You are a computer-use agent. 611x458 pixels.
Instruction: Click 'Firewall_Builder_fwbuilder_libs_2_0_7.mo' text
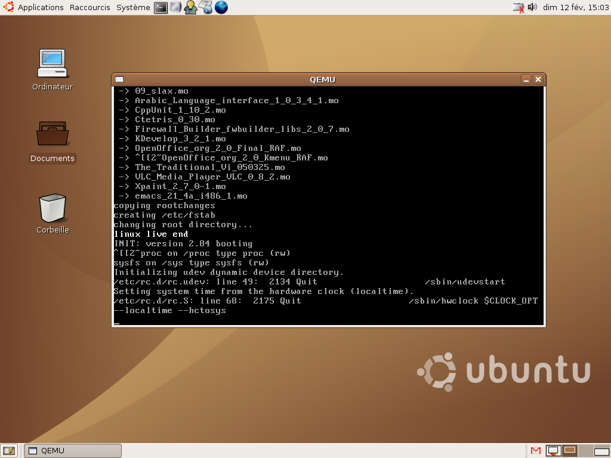pyautogui.click(x=242, y=129)
